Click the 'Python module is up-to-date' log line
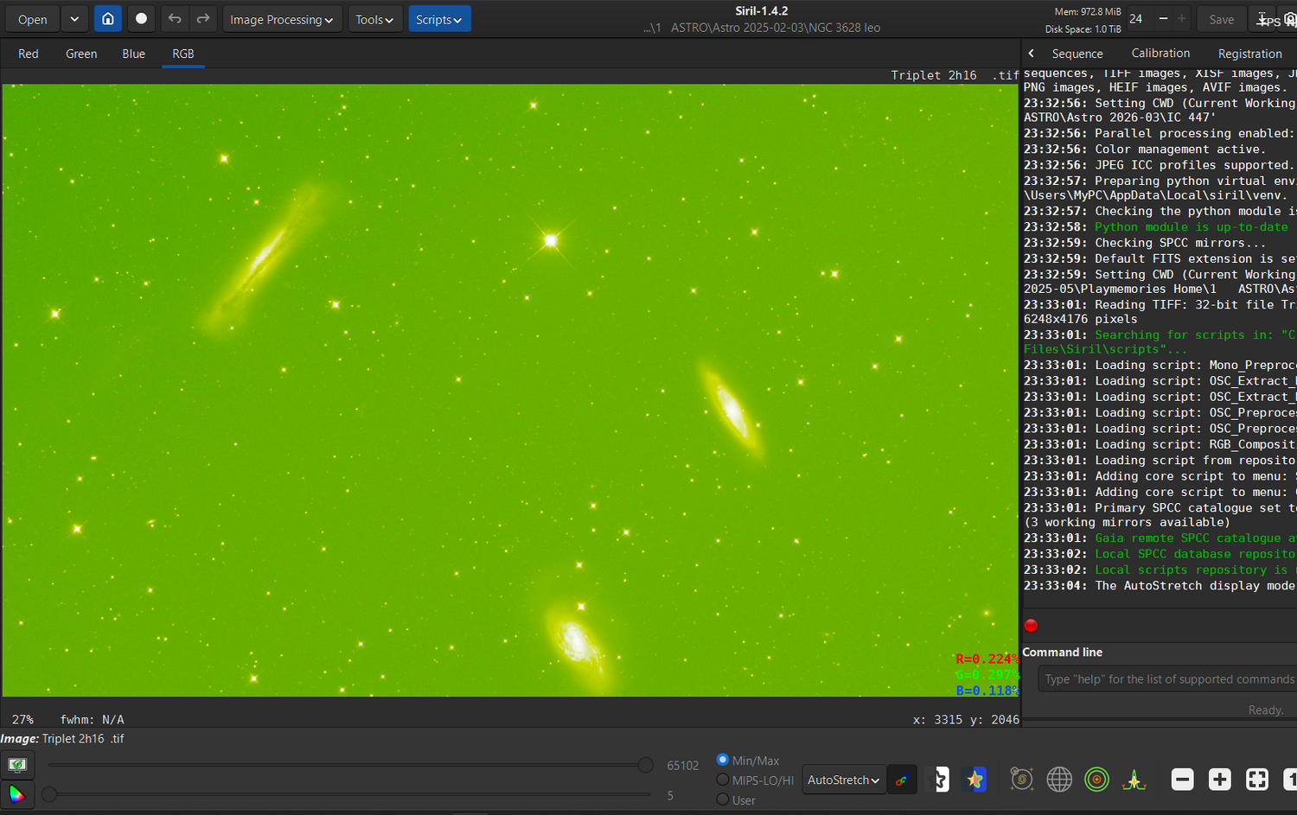 [x=1192, y=227]
